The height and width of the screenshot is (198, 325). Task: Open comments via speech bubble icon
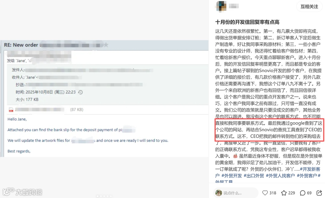coord(303,193)
